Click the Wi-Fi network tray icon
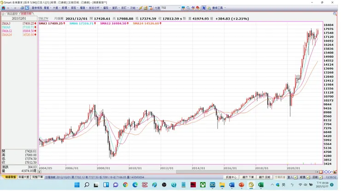341x191 pixels. [x=300, y=185]
